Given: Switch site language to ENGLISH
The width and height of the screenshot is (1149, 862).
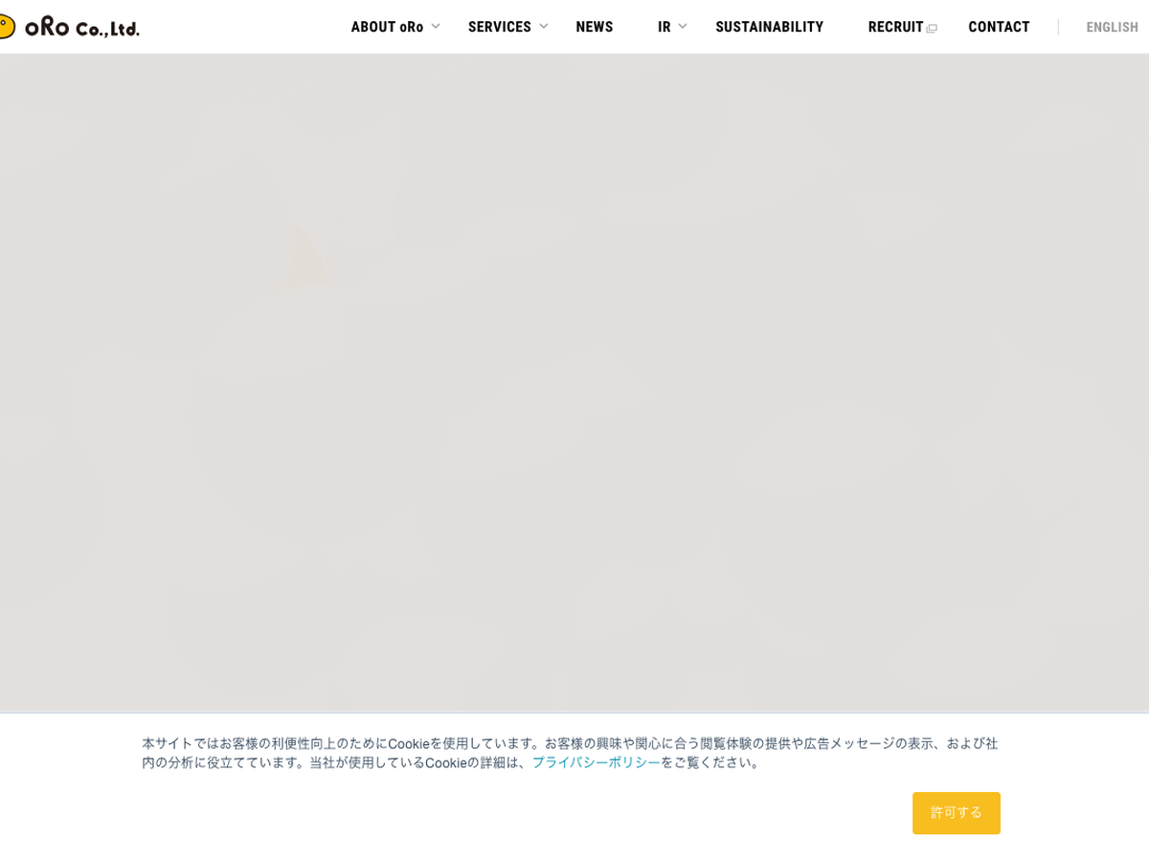Looking at the screenshot, I should 1112,27.
